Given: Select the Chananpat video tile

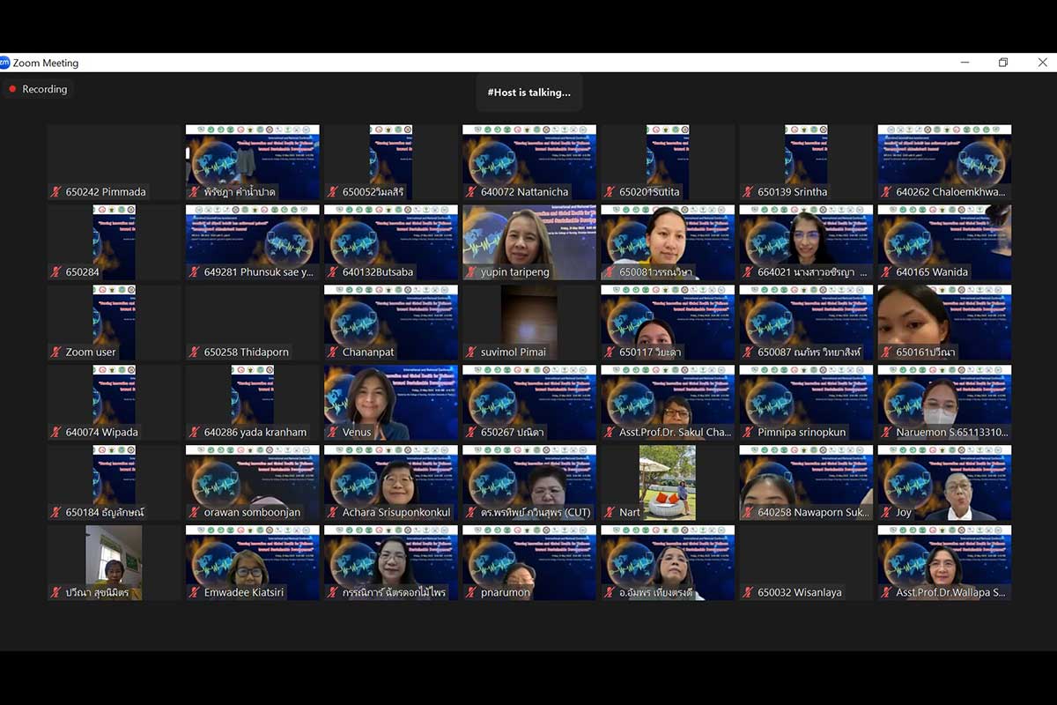Looking at the screenshot, I should click(x=390, y=322).
